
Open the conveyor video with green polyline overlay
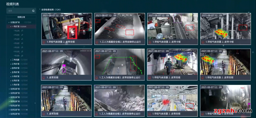coord(119,62)
